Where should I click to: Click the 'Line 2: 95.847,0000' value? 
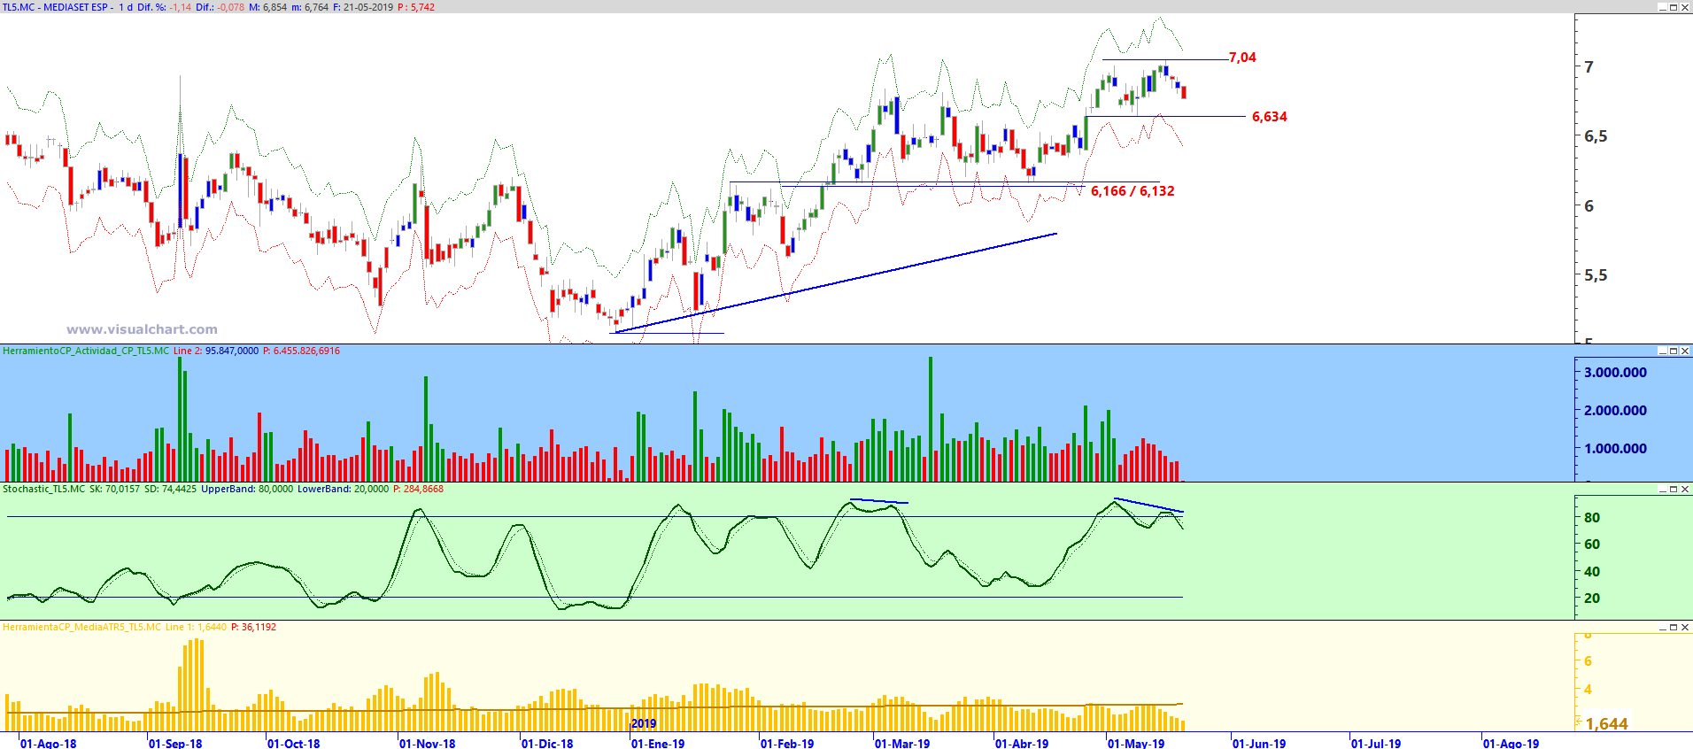point(216,351)
